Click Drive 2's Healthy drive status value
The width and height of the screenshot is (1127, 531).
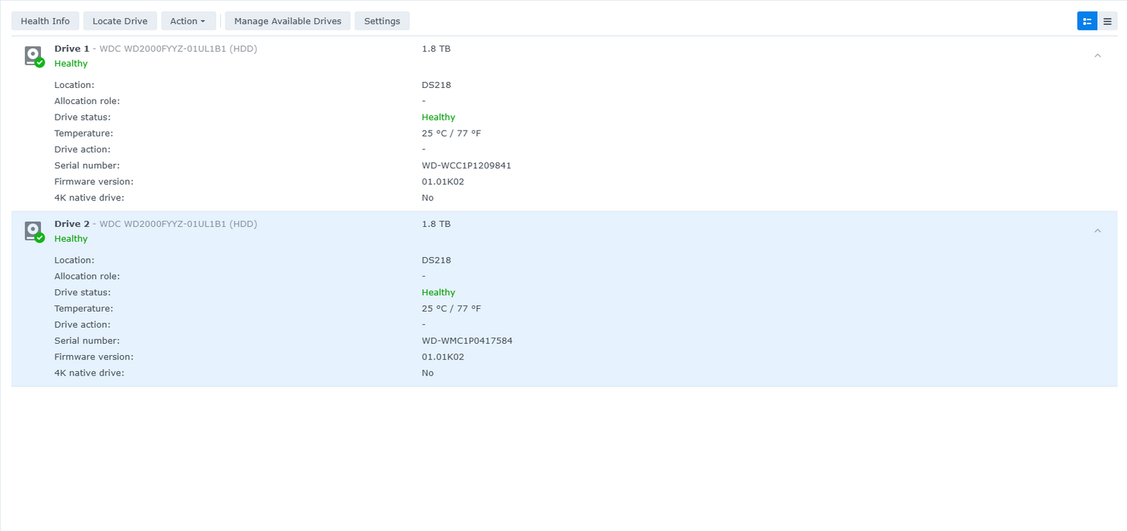pos(439,292)
